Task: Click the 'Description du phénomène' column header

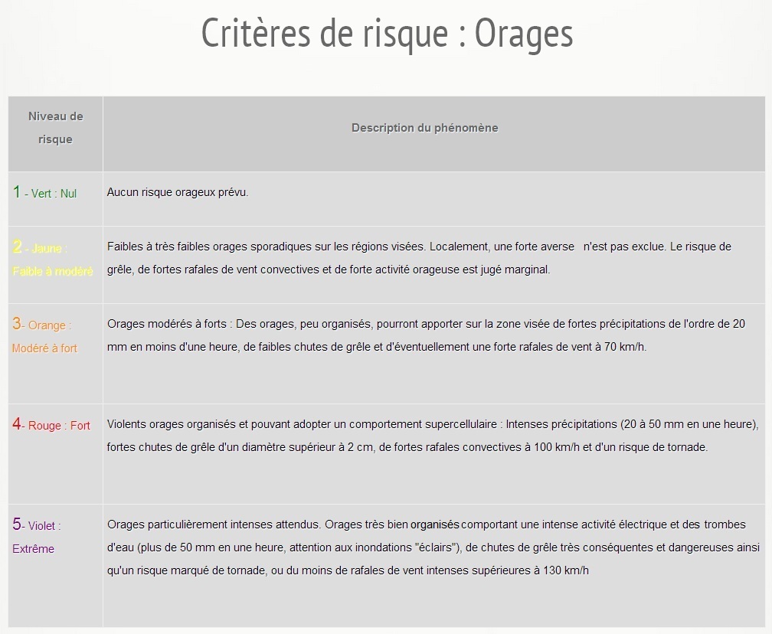Action: pyautogui.click(x=424, y=128)
